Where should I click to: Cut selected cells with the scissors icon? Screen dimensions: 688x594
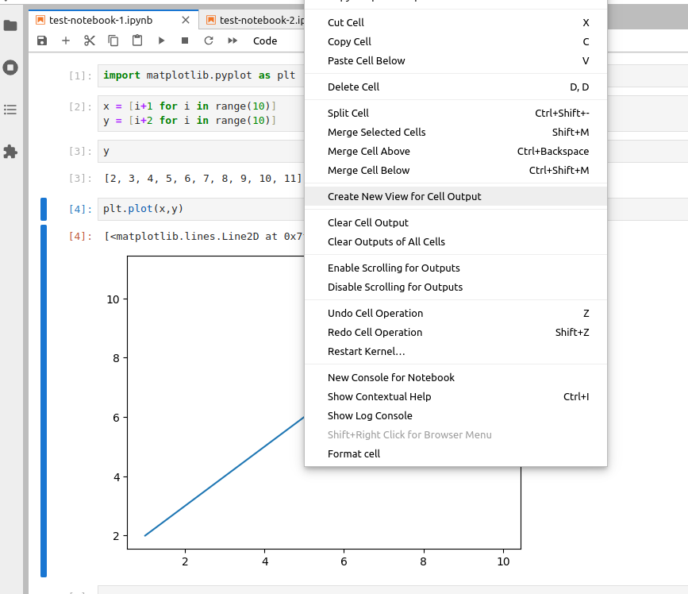pos(90,40)
